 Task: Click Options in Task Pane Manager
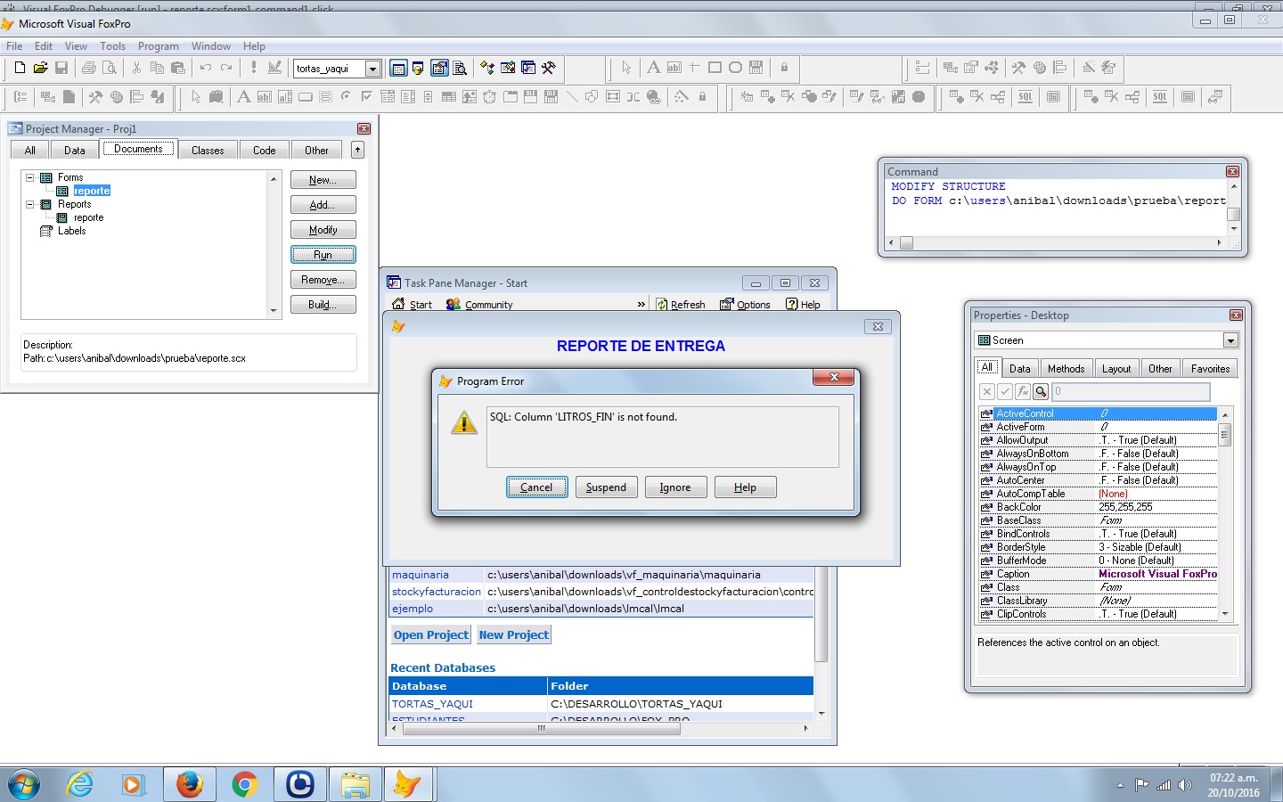point(745,305)
